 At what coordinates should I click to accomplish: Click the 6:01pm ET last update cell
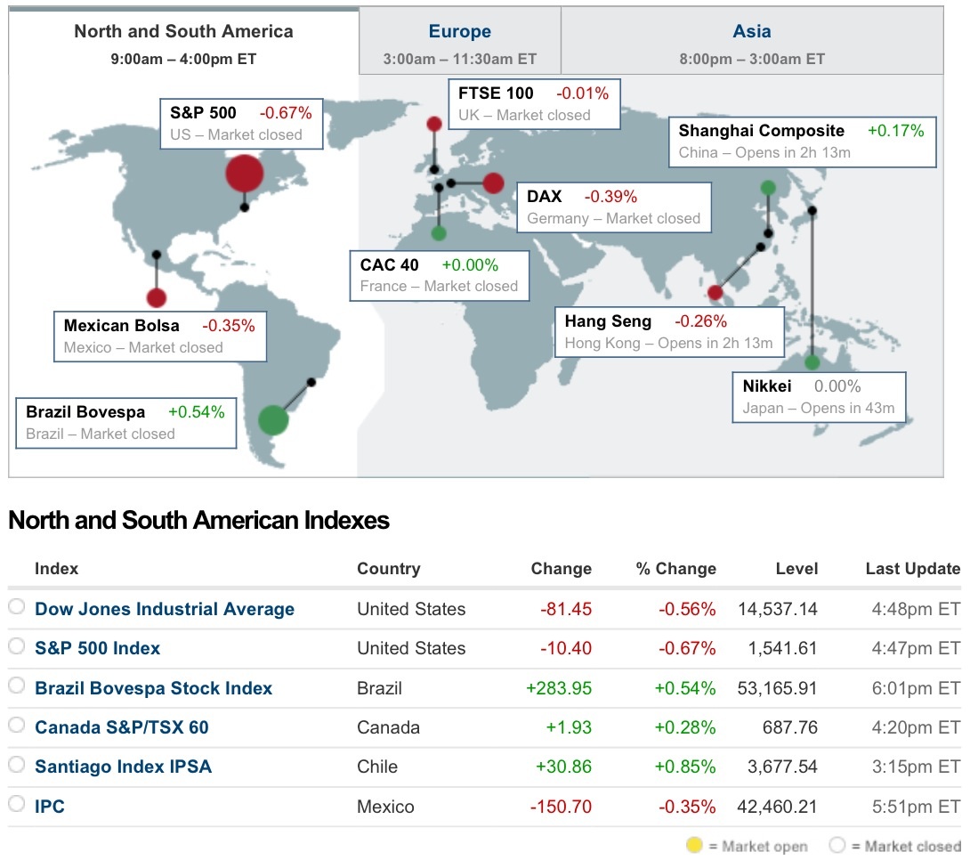[x=916, y=688]
